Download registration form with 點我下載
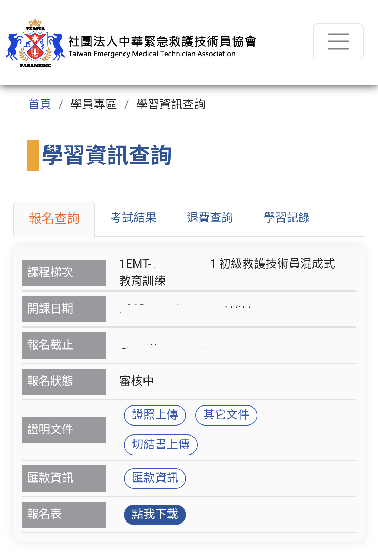The width and height of the screenshot is (378, 554). pos(155,515)
